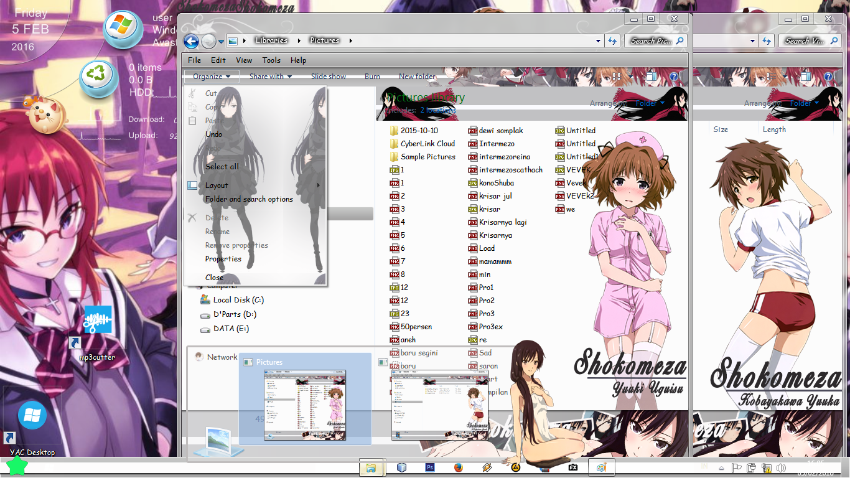Open Help icon in Videos window
Image resolution: width=850 pixels, height=478 pixels.
pos(828,77)
